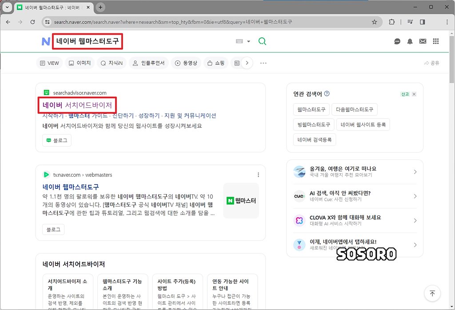Open the browser side panel icon
Viewport: 455px width, 310px height.
tap(423, 22)
